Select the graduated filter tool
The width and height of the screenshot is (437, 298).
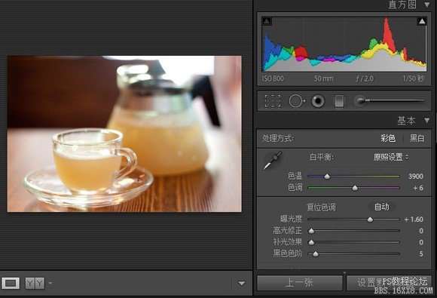tap(339, 101)
